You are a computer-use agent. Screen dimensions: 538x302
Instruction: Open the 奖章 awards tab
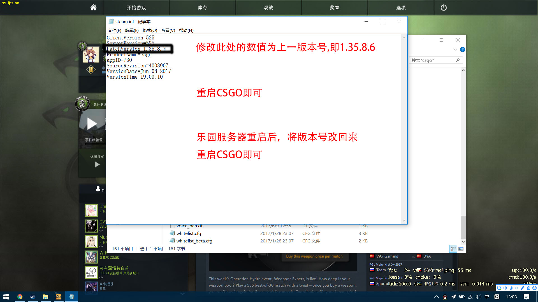coord(335,8)
